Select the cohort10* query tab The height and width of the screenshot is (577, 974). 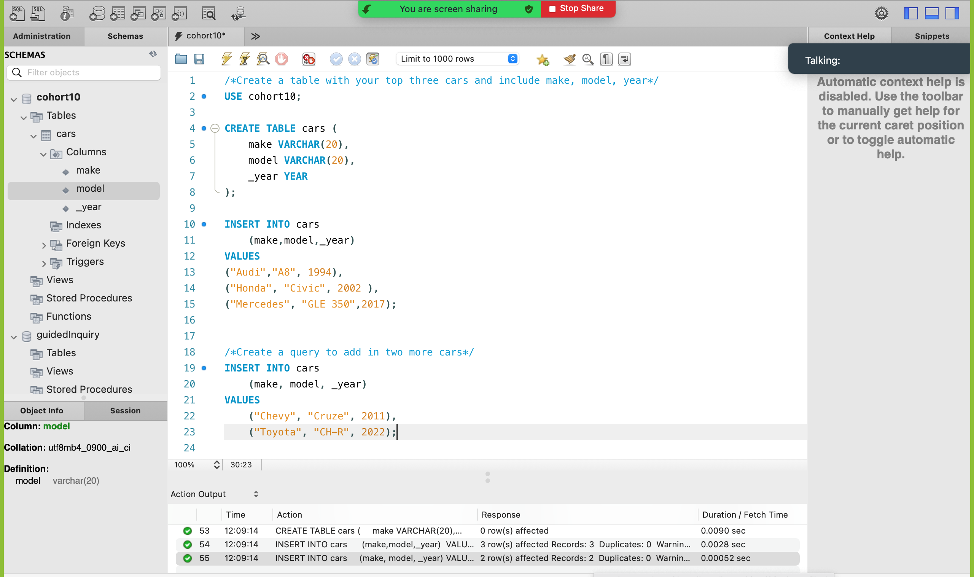click(206, 36)
